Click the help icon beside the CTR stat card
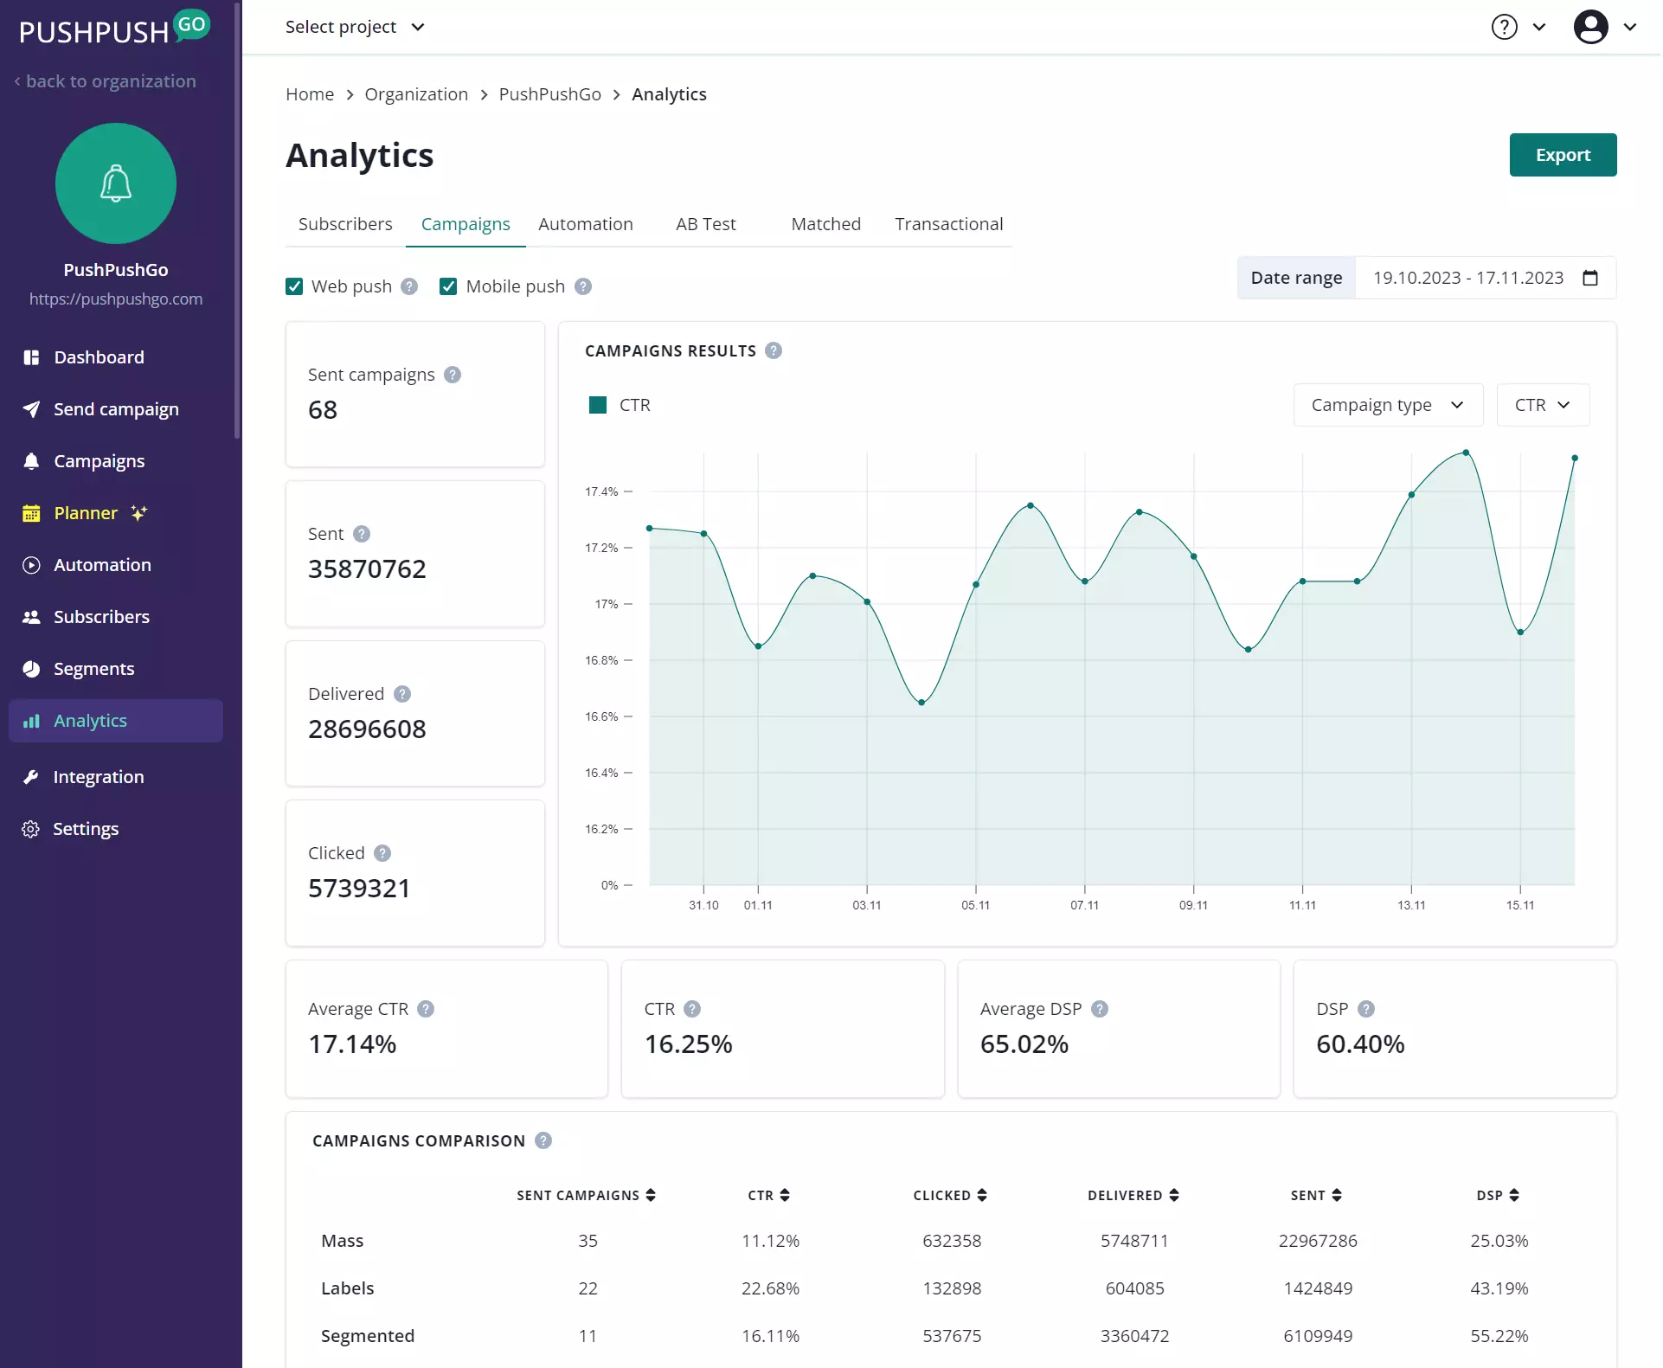The width and height of the screenshot is (1663, 1368). (692, 1009)
